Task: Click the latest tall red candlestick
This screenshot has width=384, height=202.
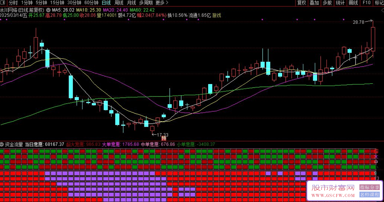Action: pyautogui.click(x=373, y=39)
